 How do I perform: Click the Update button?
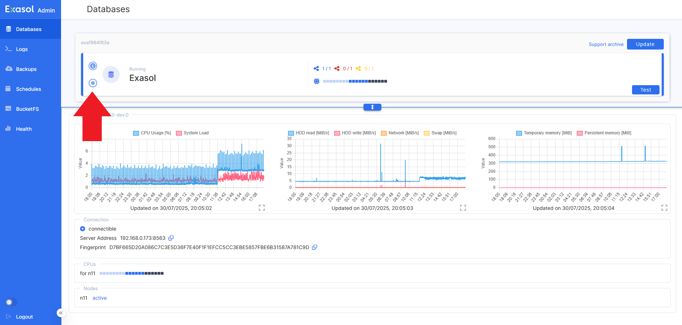pyautogui.click(x=645, y=44)
